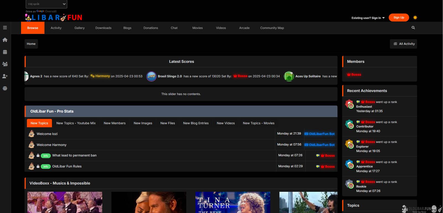Switch to the New Topics - Youtube Mix tab
The height and width of the screenshot is (213, 443).
[x=76, y=123]
